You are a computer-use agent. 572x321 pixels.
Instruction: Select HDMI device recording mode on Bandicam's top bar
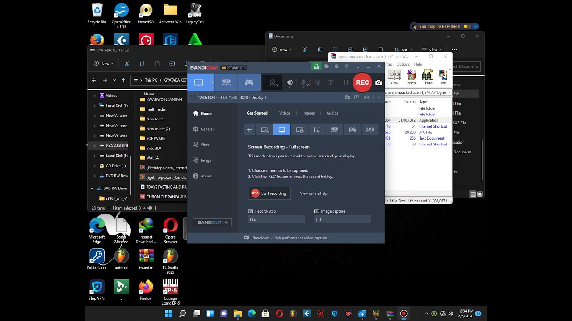[226, 82]
